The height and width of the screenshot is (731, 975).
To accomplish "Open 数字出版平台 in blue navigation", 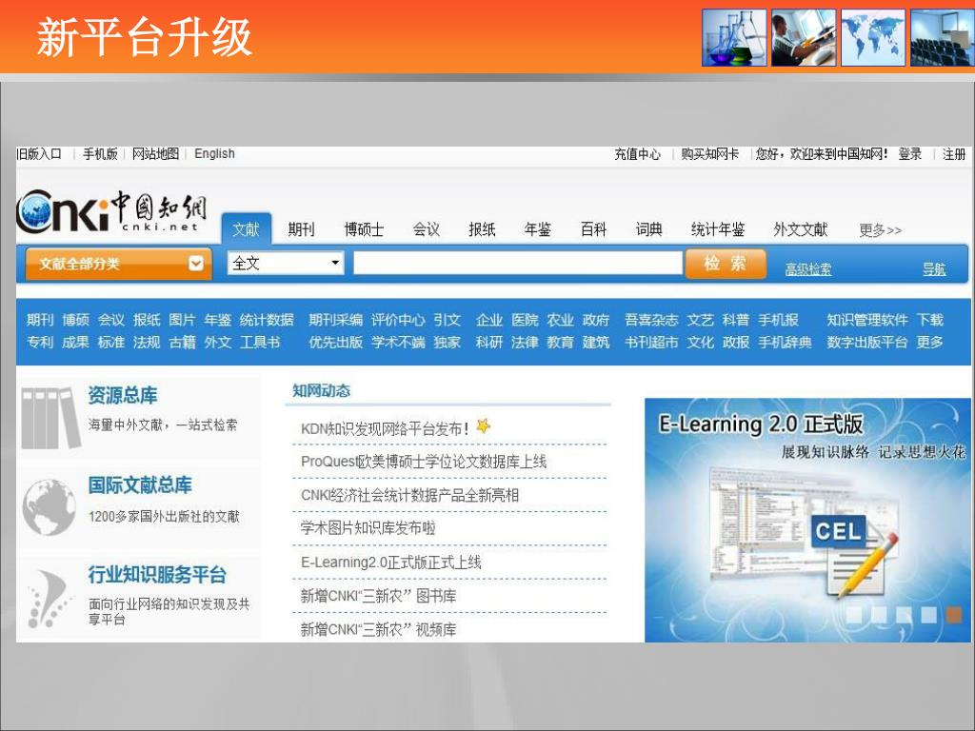I will click(867, 342).
